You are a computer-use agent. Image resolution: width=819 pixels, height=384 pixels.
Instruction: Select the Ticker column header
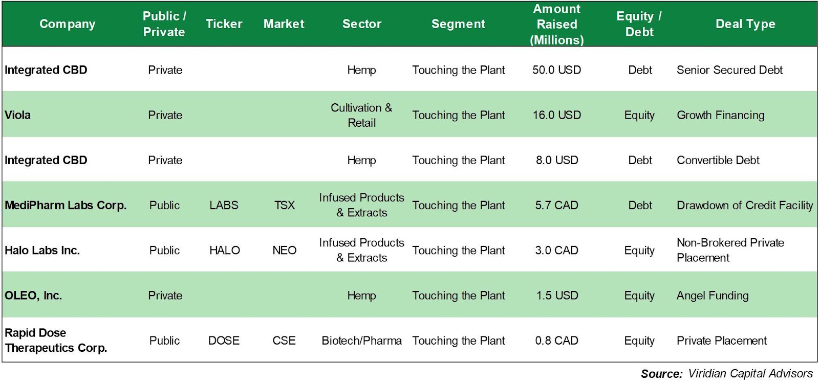[224, 24]
